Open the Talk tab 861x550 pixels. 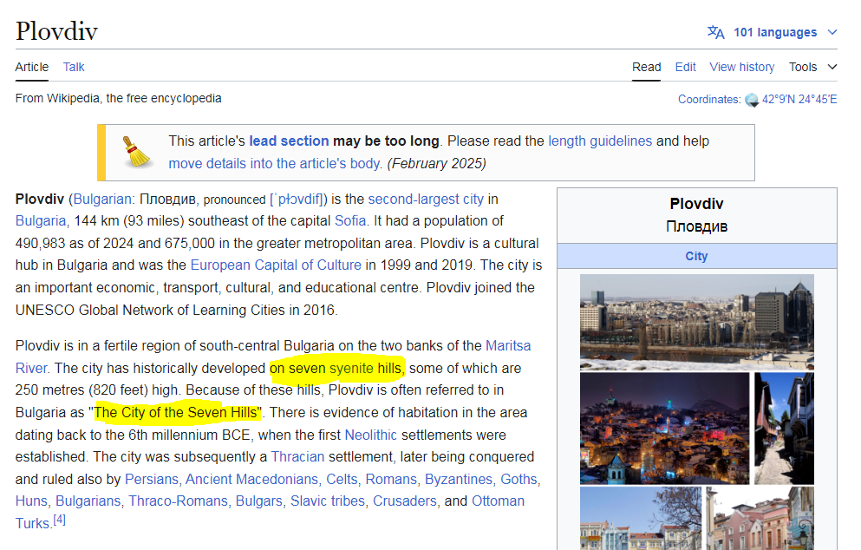click(74, 67)
